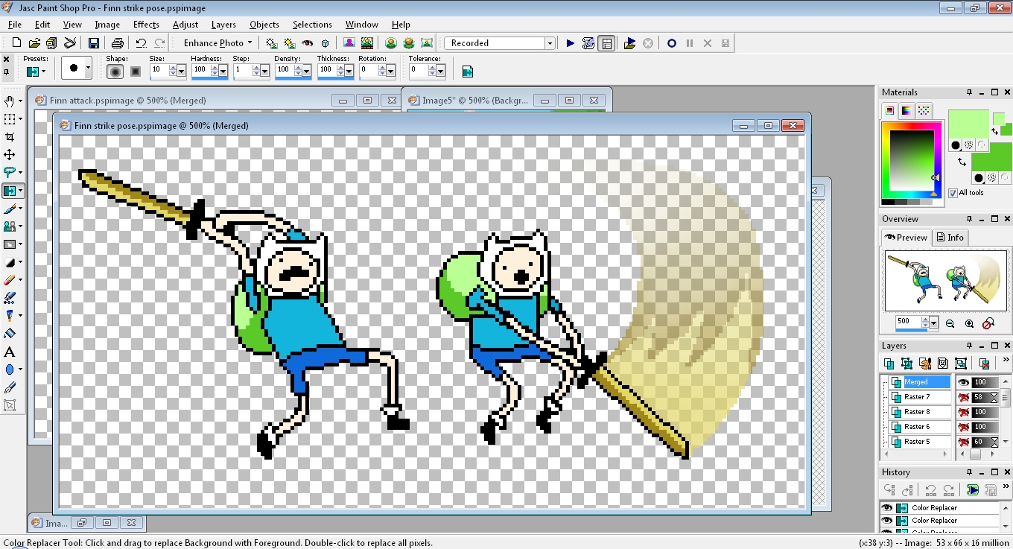Zoom in with Overview magnifier plus
This screenshot has height=549, width=1013.
coord(969,323)
